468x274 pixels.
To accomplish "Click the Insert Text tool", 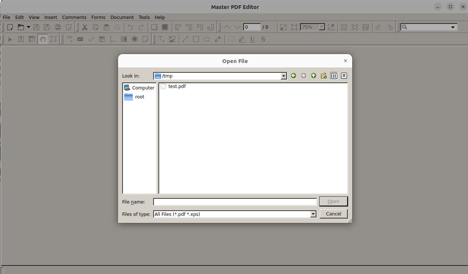I will tap(161, 39).
